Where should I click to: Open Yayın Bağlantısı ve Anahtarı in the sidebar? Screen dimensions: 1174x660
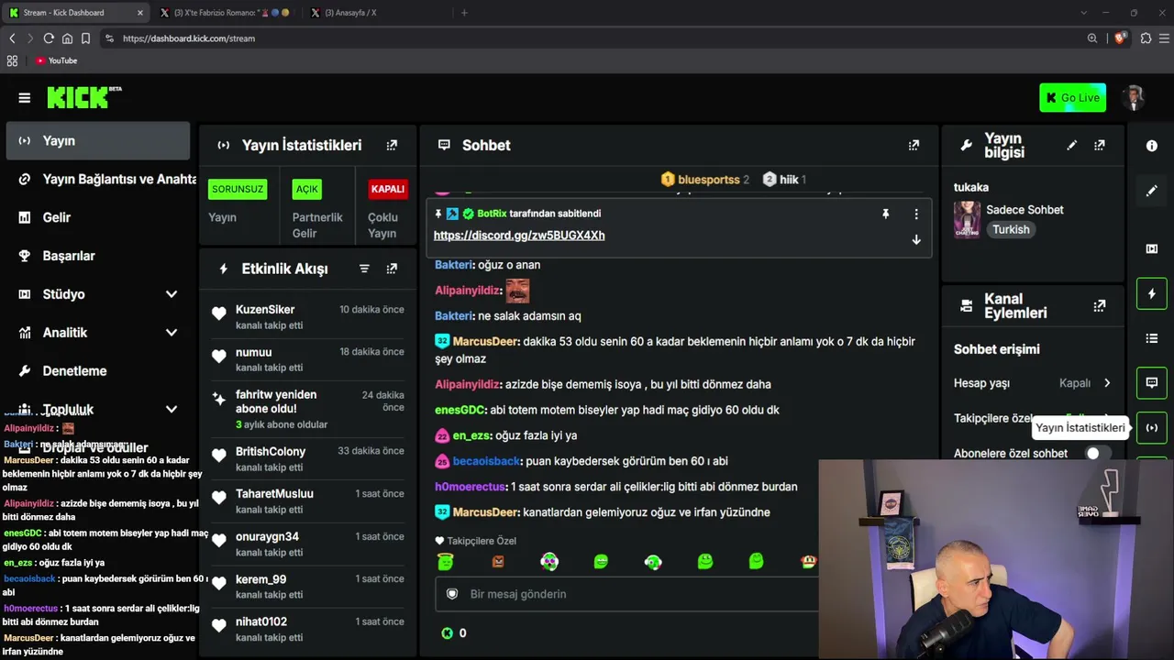pyautogui.click(x=103, y=180)
